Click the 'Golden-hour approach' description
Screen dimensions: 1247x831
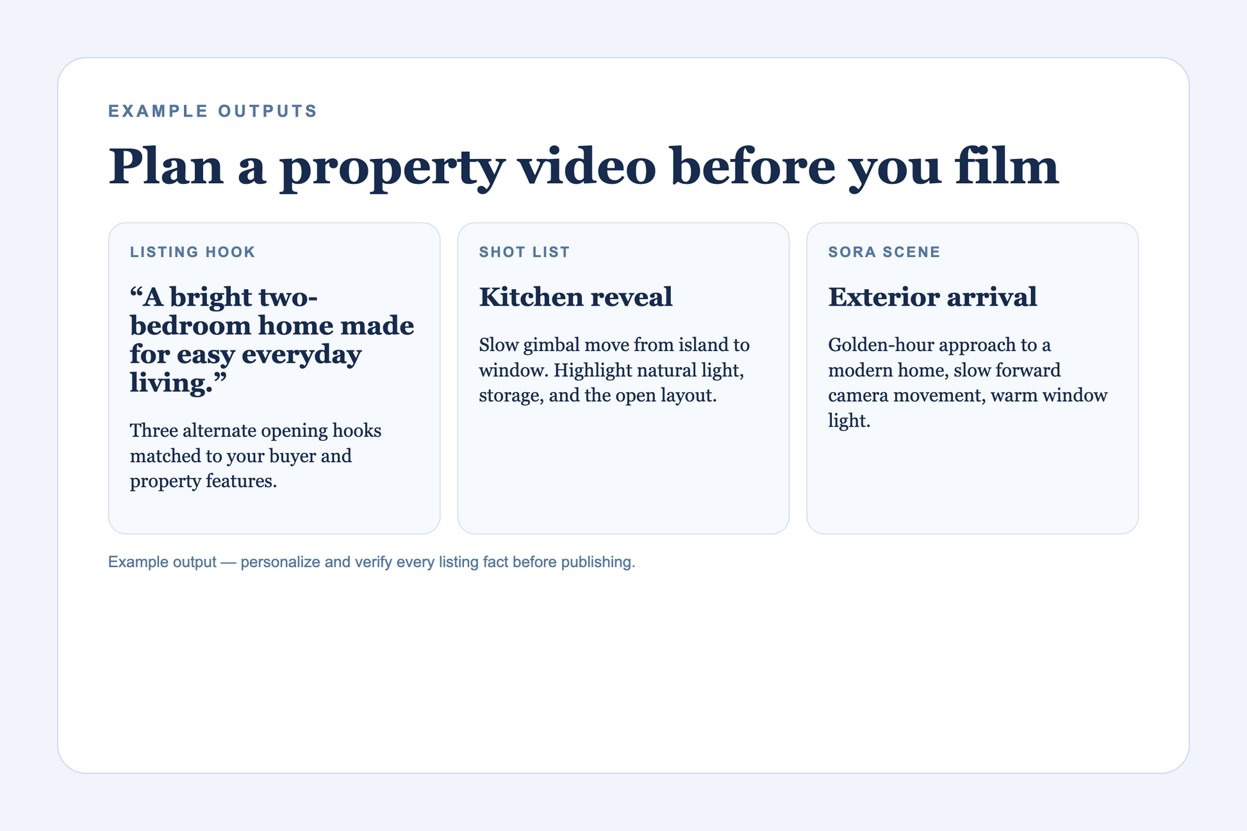pyautogui.click(x=968, y=383)
